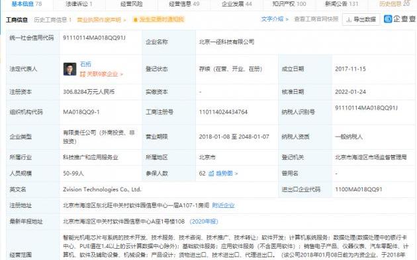The height and width of the screenshot is (260, 417).
Task: Click the 企业类型 label link
Action: [x=21, y=137]
